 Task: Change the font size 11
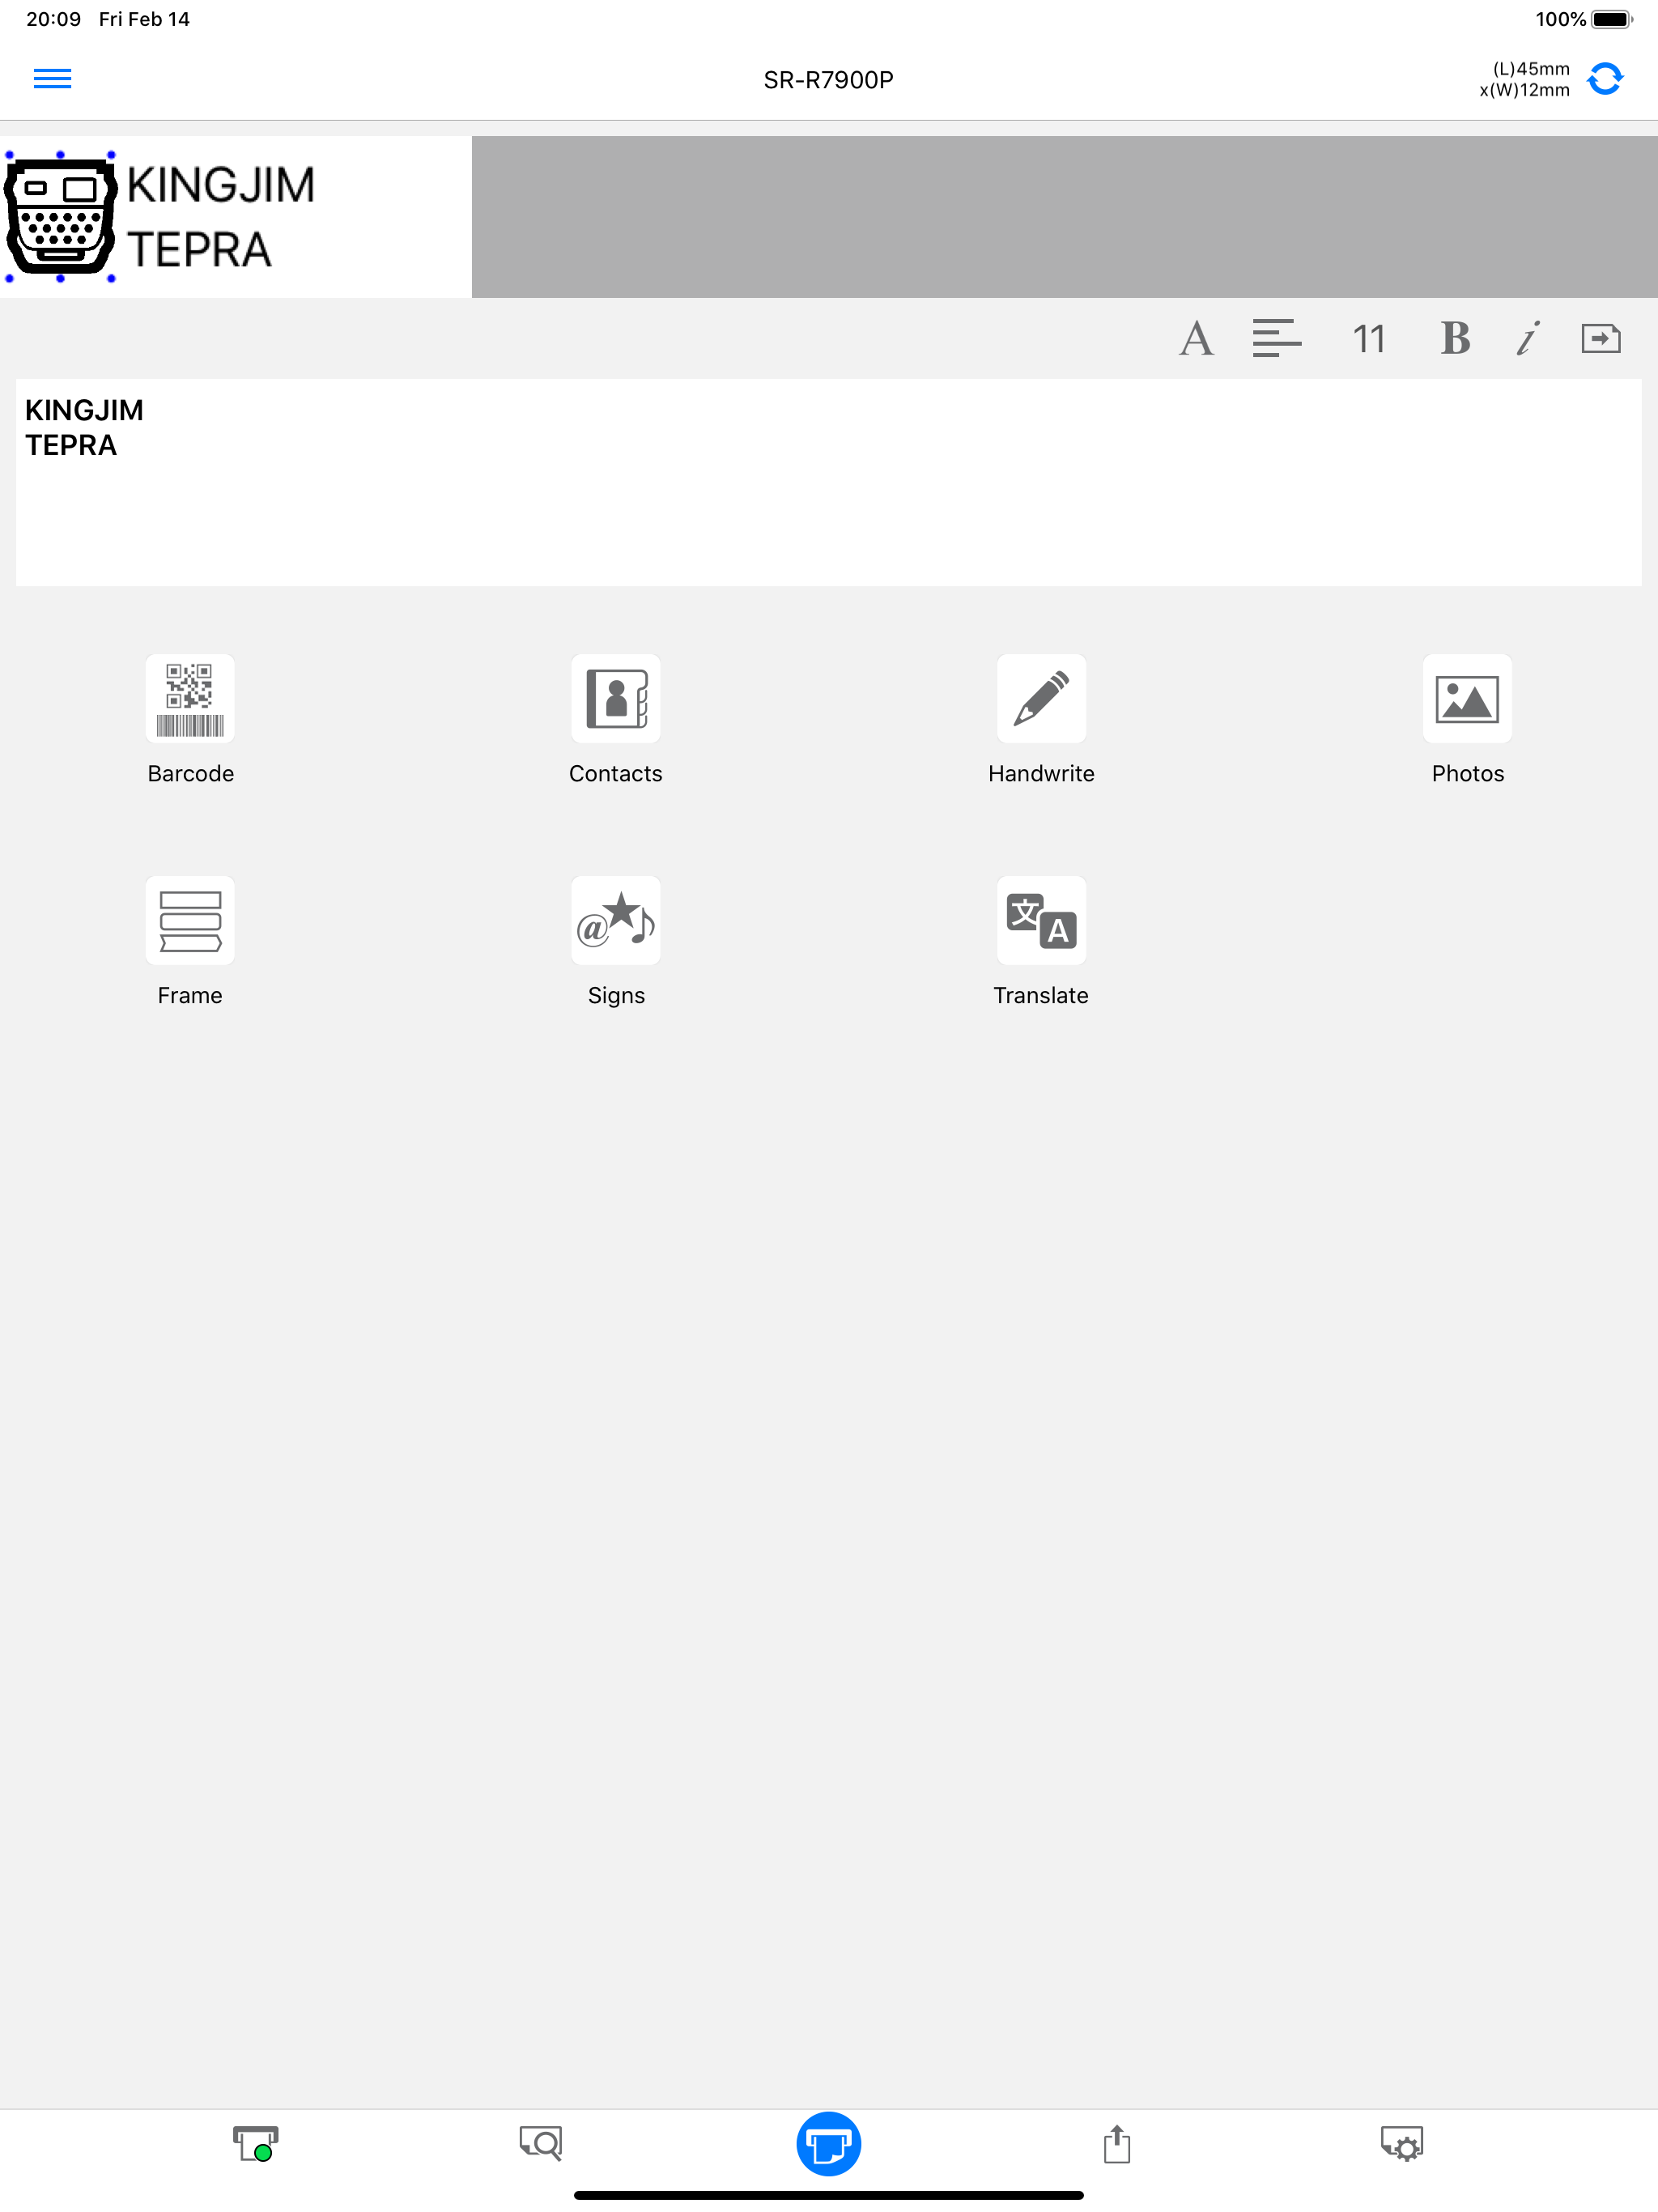[x=1368, y=339]
